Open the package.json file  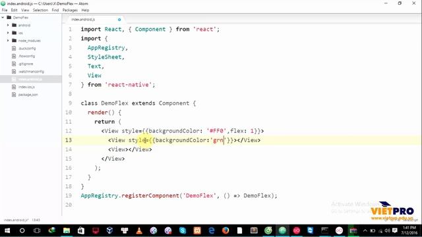28,95
